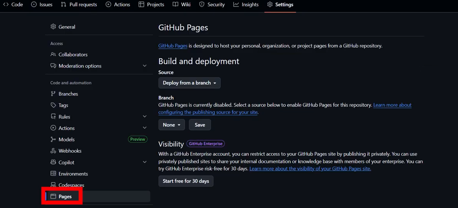
Task: Click the Rules icon in sidebar
Action: tap(53, 117)
